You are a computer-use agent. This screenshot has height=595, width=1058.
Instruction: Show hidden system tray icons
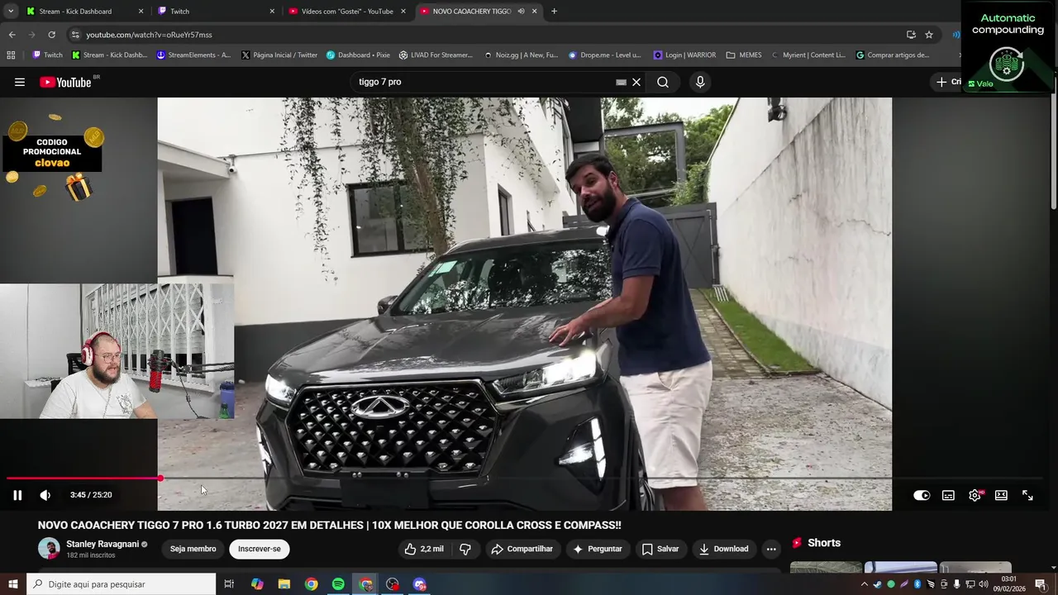(865, 584)
